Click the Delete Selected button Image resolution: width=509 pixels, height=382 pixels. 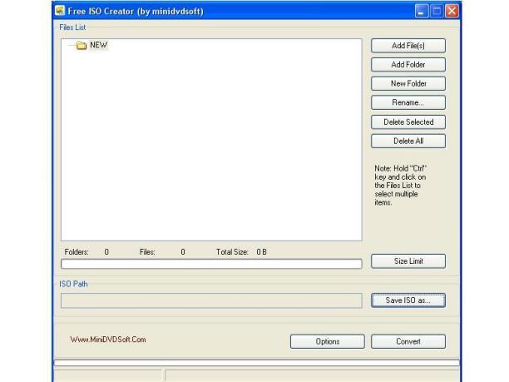pos(408,122)
